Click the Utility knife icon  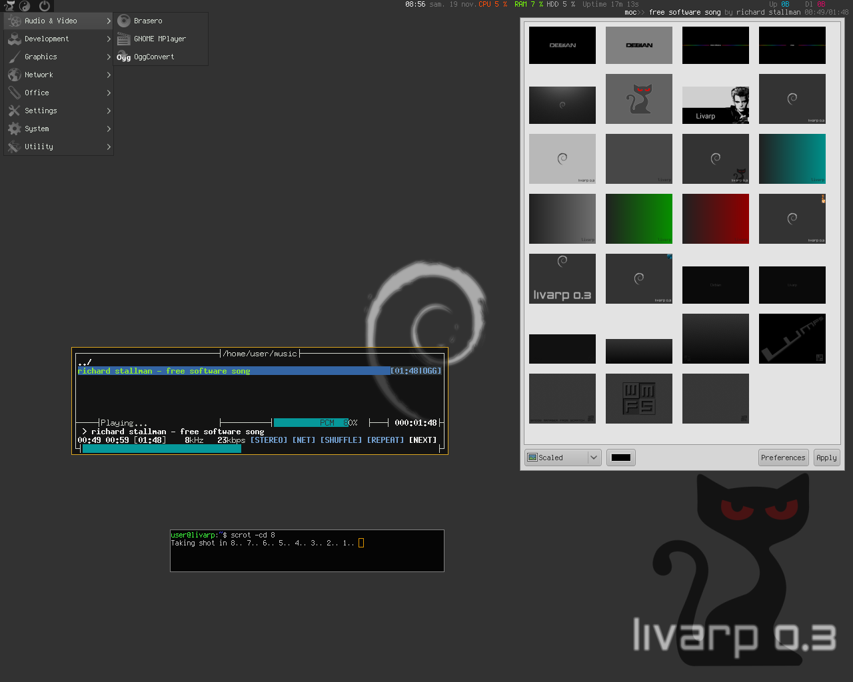pos(14,147)
